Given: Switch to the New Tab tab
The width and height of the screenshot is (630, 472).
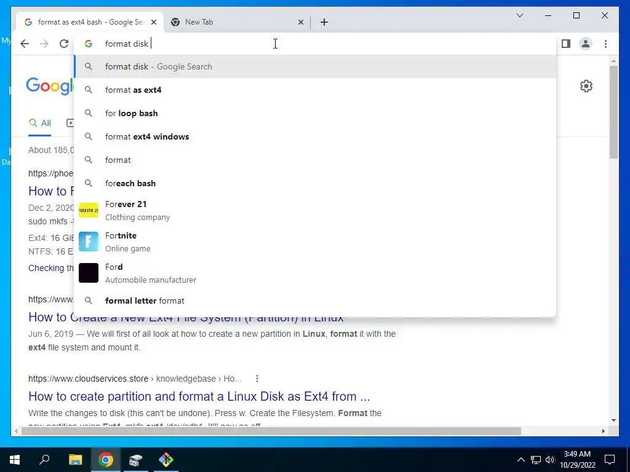Looking at the screenshot, I should 237,22.
